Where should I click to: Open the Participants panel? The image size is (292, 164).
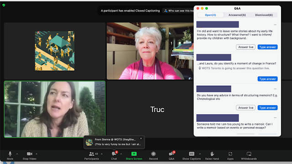91,156
